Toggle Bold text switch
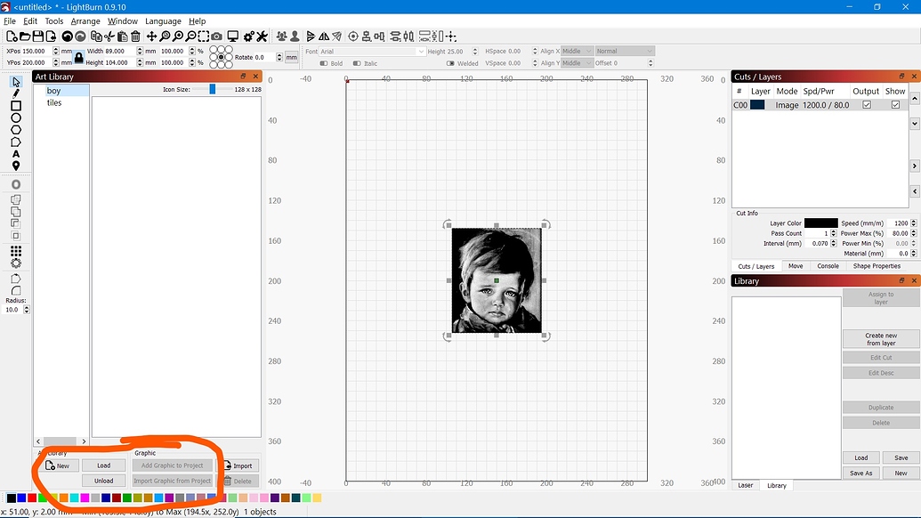Screen dimensions: 921x518 (x=324, y=63)
